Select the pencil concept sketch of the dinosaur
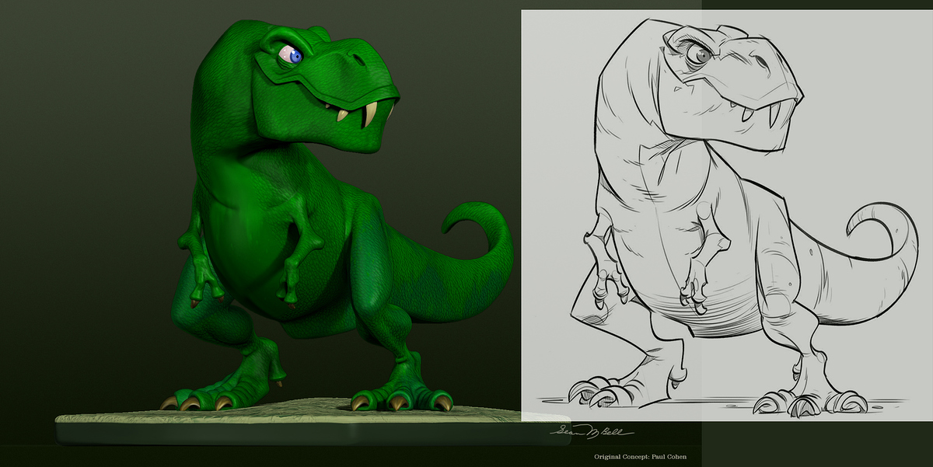 pos(726,215)
